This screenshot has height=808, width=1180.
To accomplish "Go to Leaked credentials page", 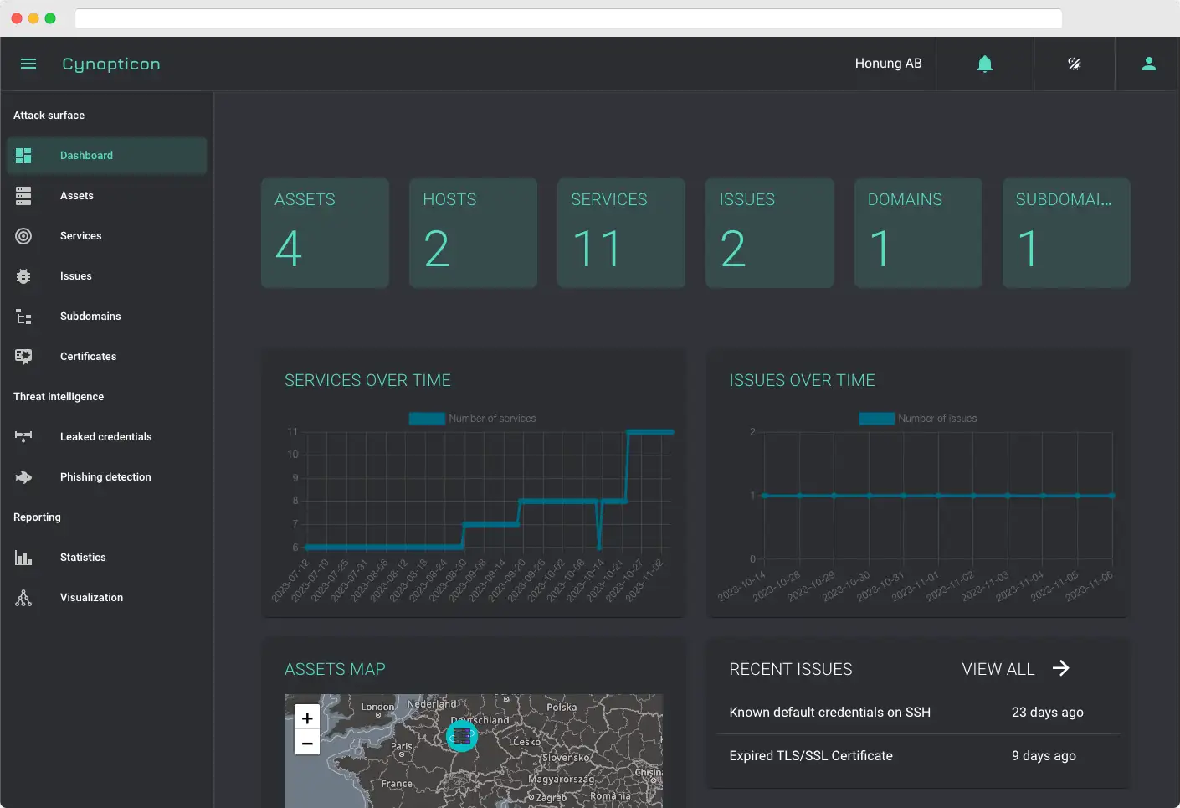I will click(105, 437).
